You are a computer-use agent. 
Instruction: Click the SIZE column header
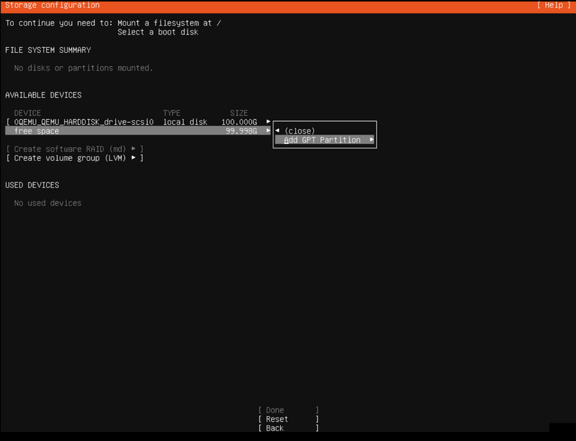[x=239, y=113]
